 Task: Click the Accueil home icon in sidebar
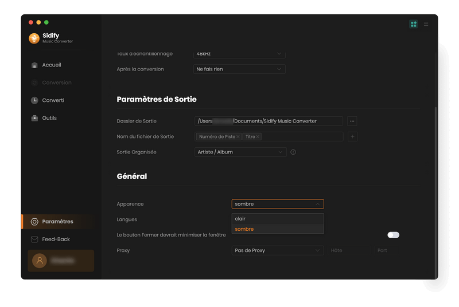34,65
